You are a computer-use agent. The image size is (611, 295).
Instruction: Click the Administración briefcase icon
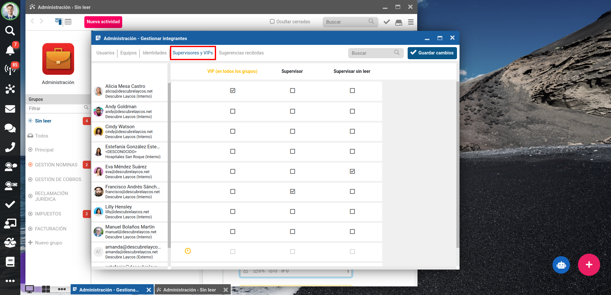58,59
